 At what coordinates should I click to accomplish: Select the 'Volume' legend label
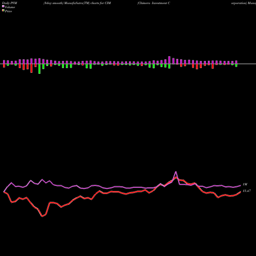tap(10, 7)
